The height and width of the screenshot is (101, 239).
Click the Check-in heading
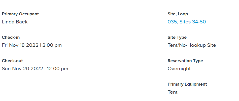11,37
